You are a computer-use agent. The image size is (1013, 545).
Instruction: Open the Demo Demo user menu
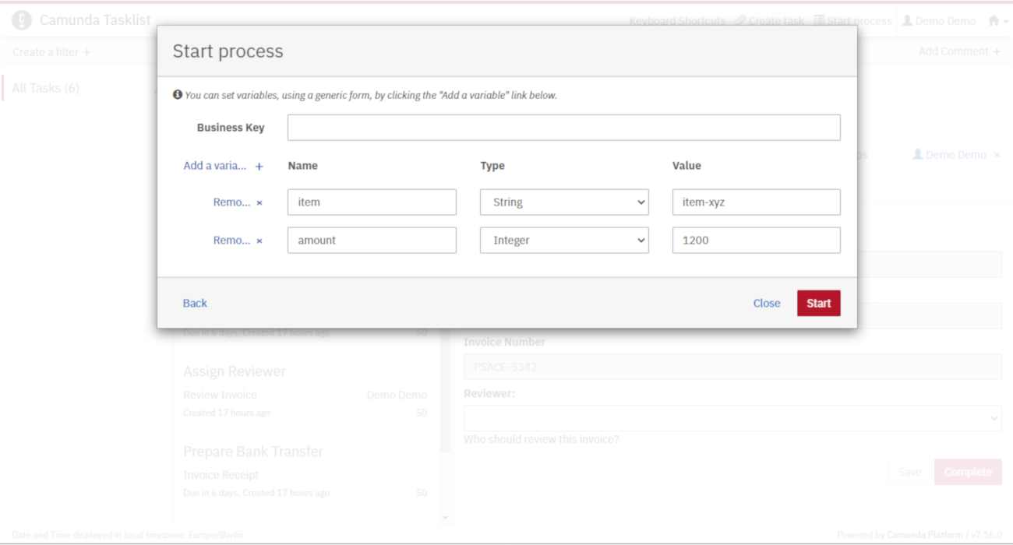point(938,21)
